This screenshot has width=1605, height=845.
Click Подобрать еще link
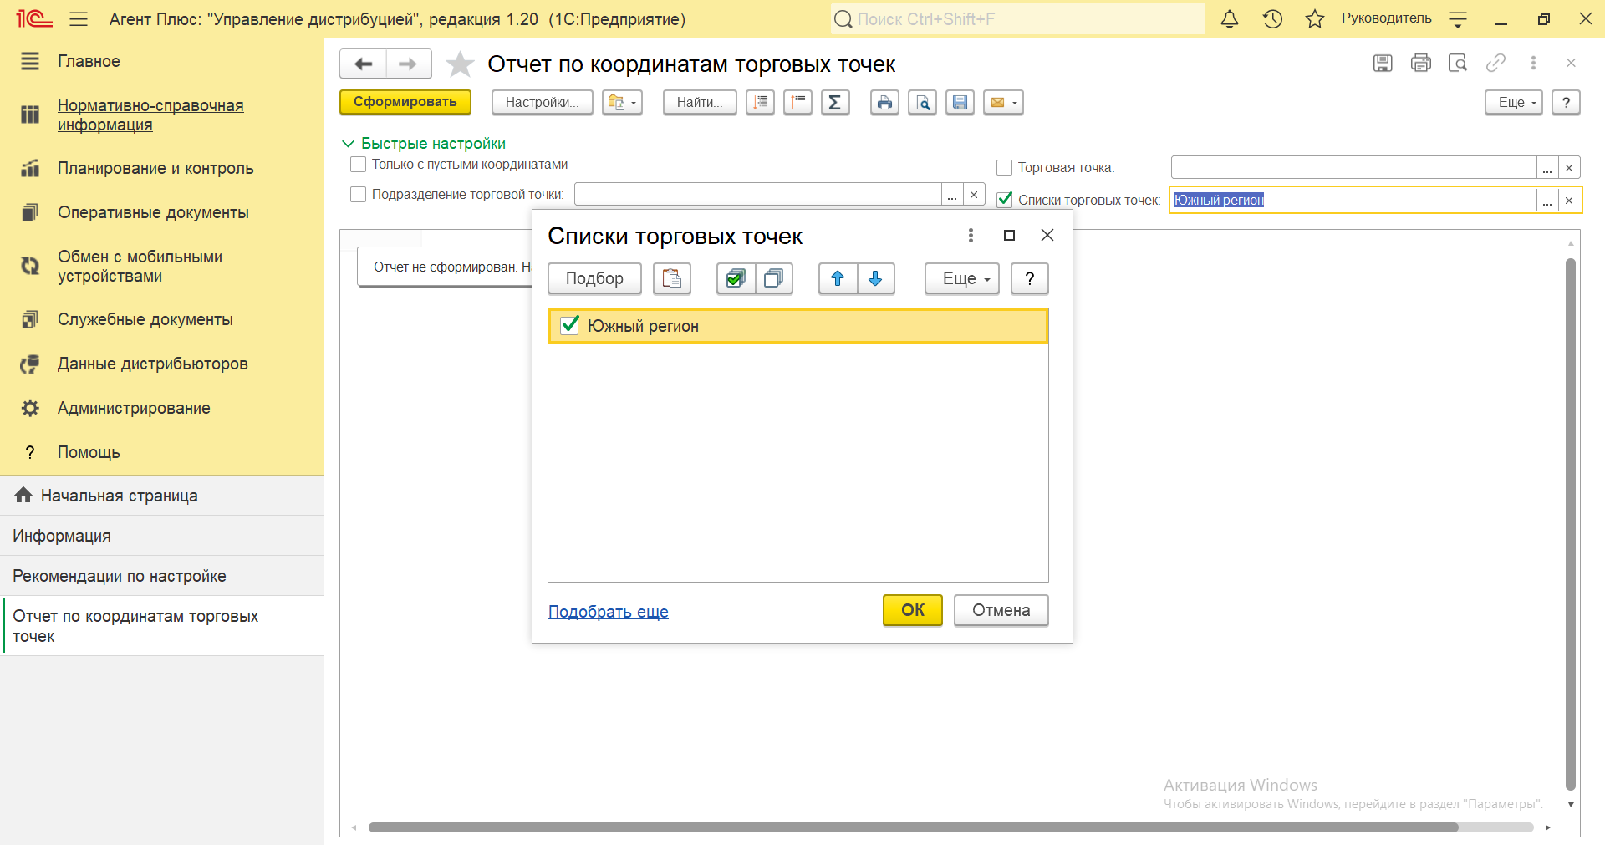tap(609, 612)
